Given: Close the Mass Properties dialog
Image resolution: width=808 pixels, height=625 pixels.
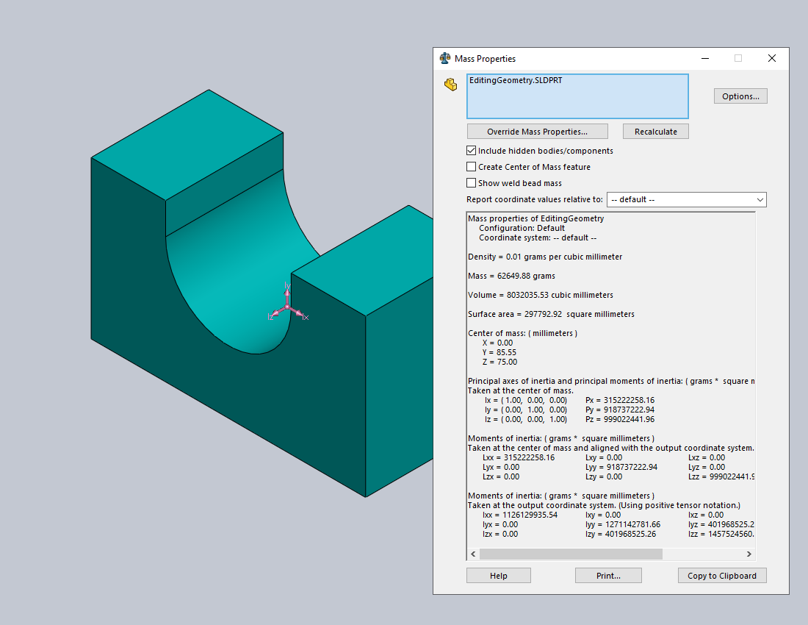Looking at the screenshot, I should click(771, 59).
